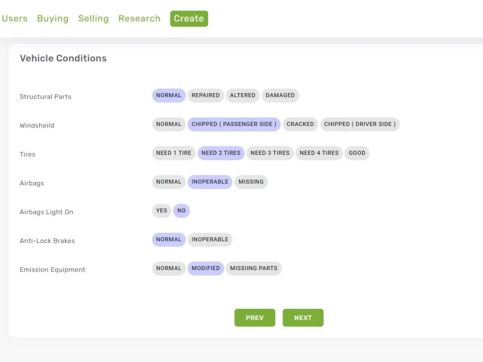Choose ALTERED for Structural Parts
This screenshot has height=362, width=483.
click(242, 95)
